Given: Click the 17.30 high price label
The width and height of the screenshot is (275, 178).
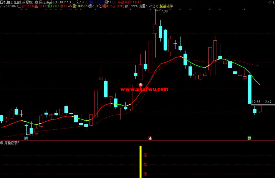Looking at the screenshot, I should [x=163, y=11].
